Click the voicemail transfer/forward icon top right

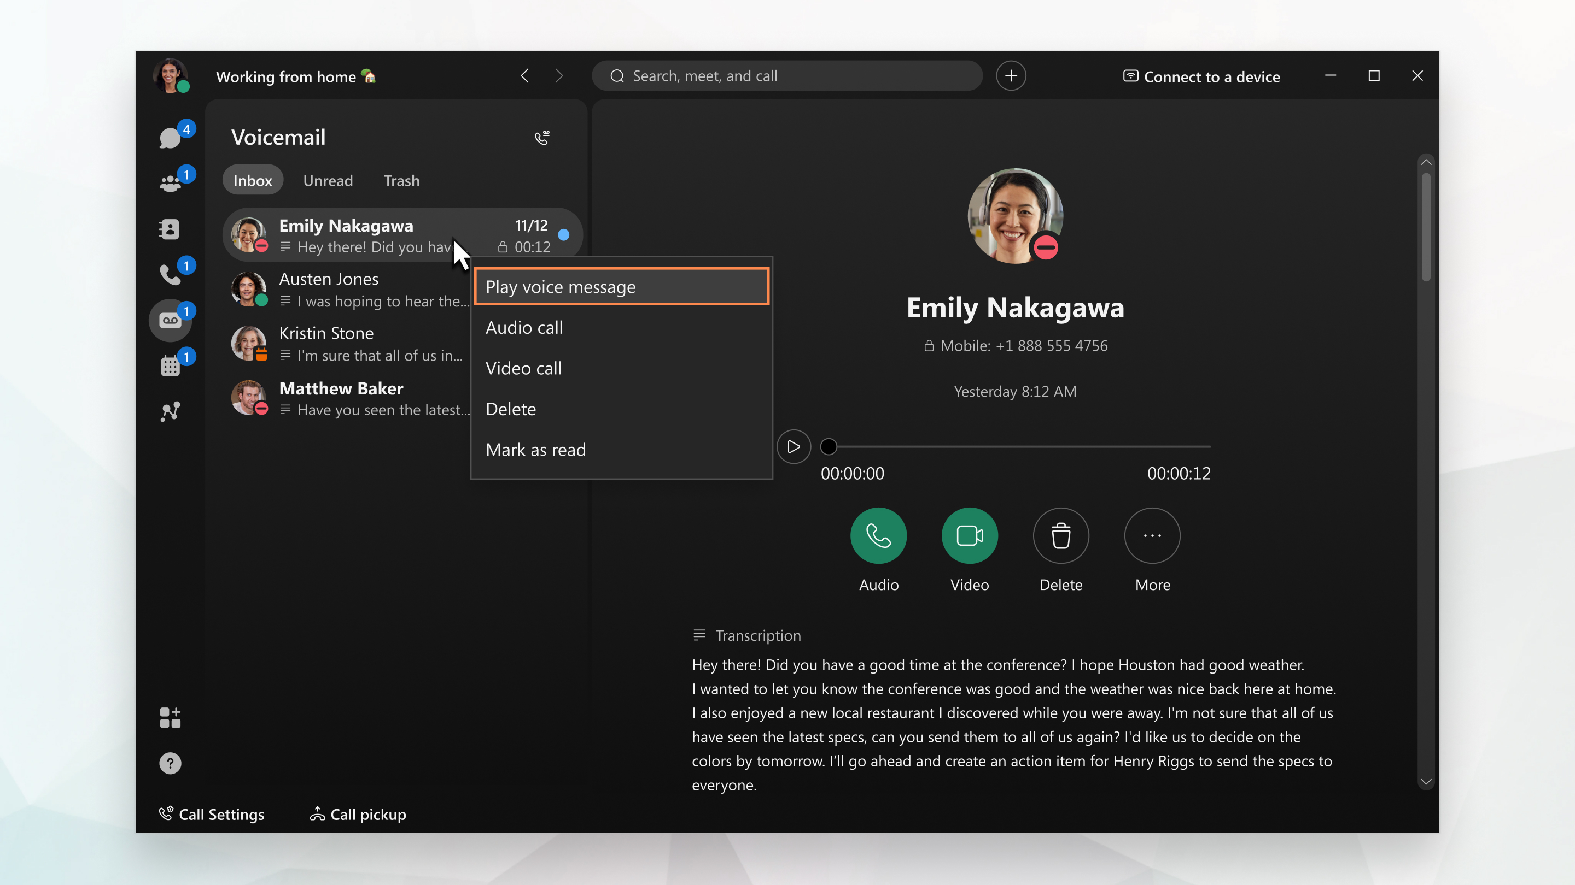[x=542, y=137]
